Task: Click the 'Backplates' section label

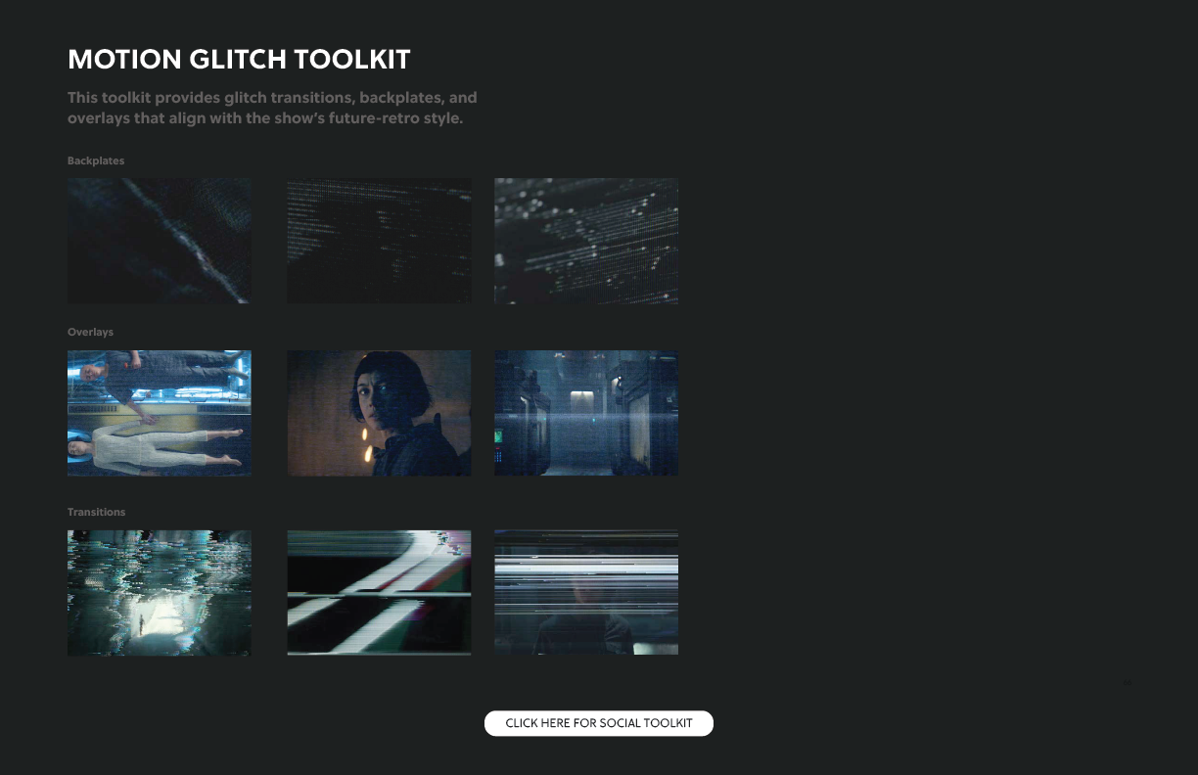Action: pos(96,160)
